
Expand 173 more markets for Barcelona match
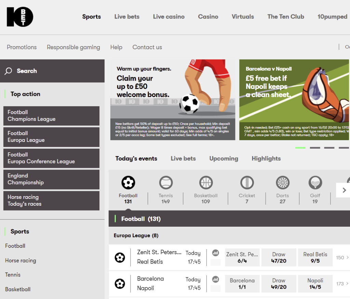tap(342, 284)
